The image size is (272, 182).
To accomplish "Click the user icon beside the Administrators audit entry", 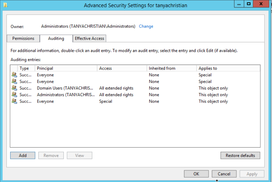I will 14,95.
